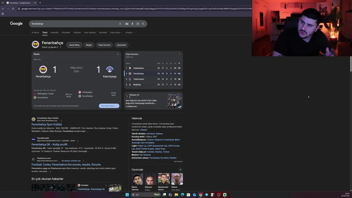Image resolution: width=352 pixels, height=198 pixels.
Task: Select the Genel Bakış chip
Action: (74, 45)
